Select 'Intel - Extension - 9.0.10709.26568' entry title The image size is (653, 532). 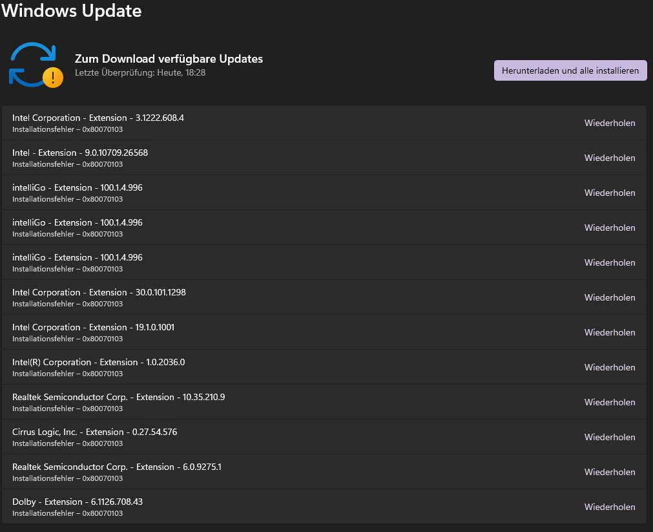80,153
